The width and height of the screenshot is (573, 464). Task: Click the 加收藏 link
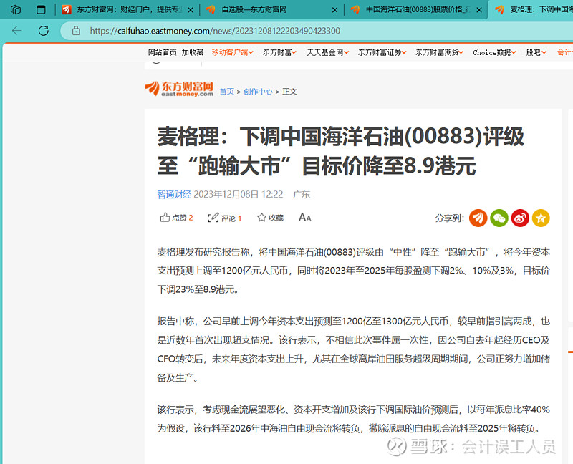193,52
